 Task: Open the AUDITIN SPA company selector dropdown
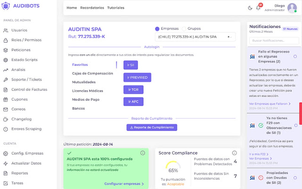(192, 37)
